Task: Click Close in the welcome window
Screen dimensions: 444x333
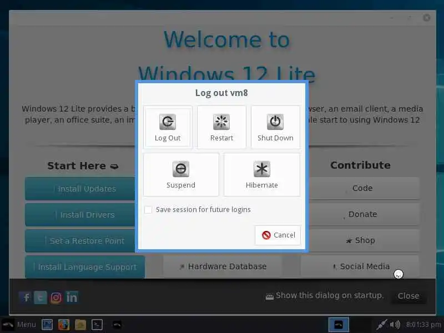Action: (x=408, y=296)
